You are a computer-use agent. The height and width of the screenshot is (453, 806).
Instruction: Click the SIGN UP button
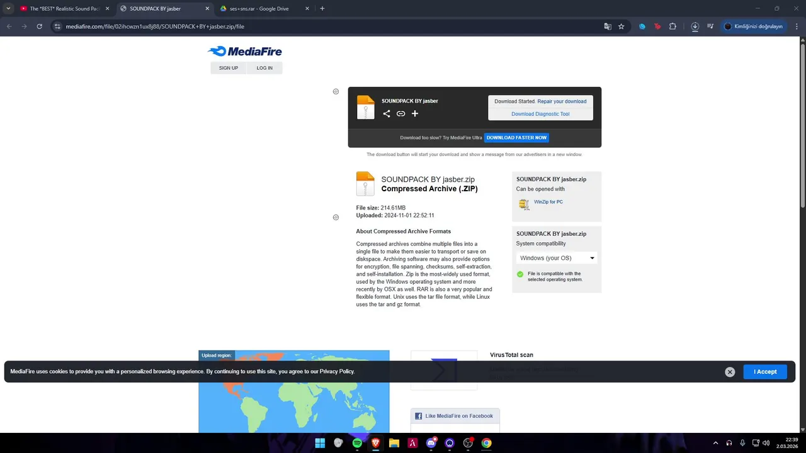pos(229,68)
